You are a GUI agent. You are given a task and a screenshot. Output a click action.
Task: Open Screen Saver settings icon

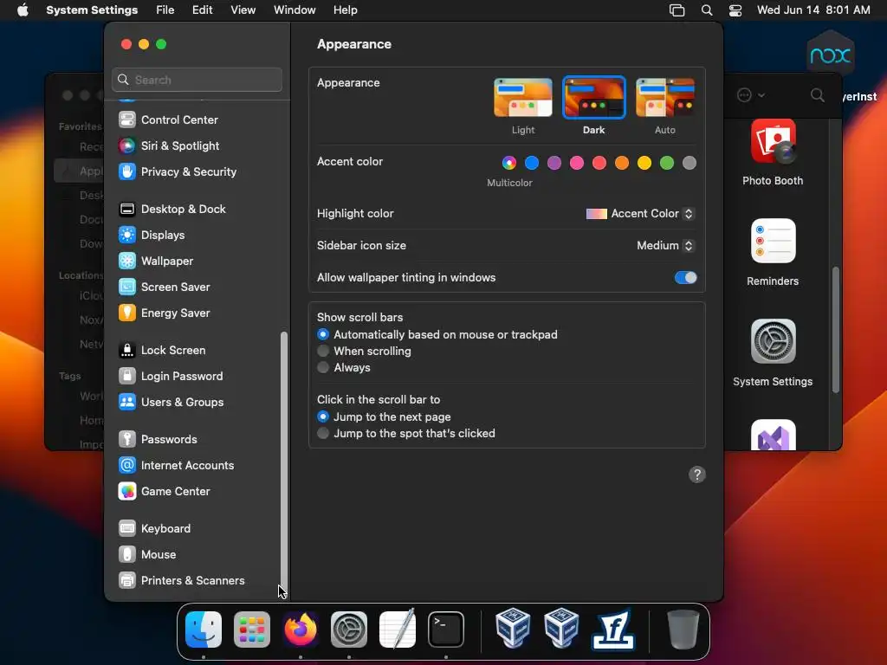pyautogui.click(x=126, y=287)
